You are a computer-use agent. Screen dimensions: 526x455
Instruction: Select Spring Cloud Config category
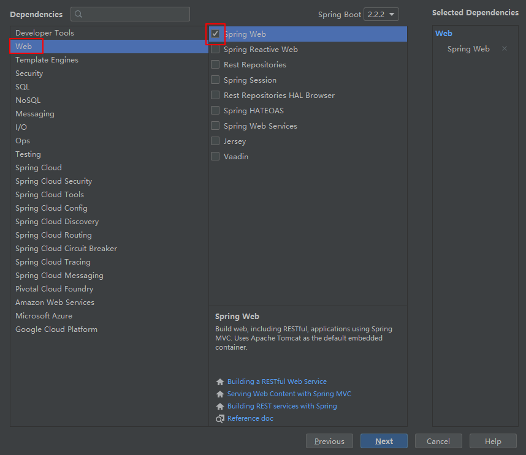pyautogui.click(x=109, y=208)
